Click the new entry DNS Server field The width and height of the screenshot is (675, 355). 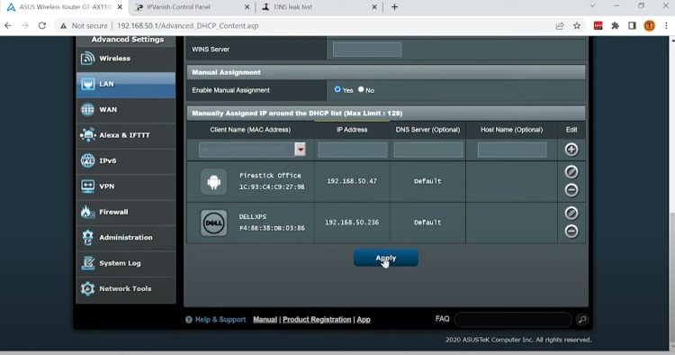click(x=427, y=150)
